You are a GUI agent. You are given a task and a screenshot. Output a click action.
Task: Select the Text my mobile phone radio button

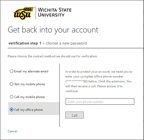(x=12, y=84)
